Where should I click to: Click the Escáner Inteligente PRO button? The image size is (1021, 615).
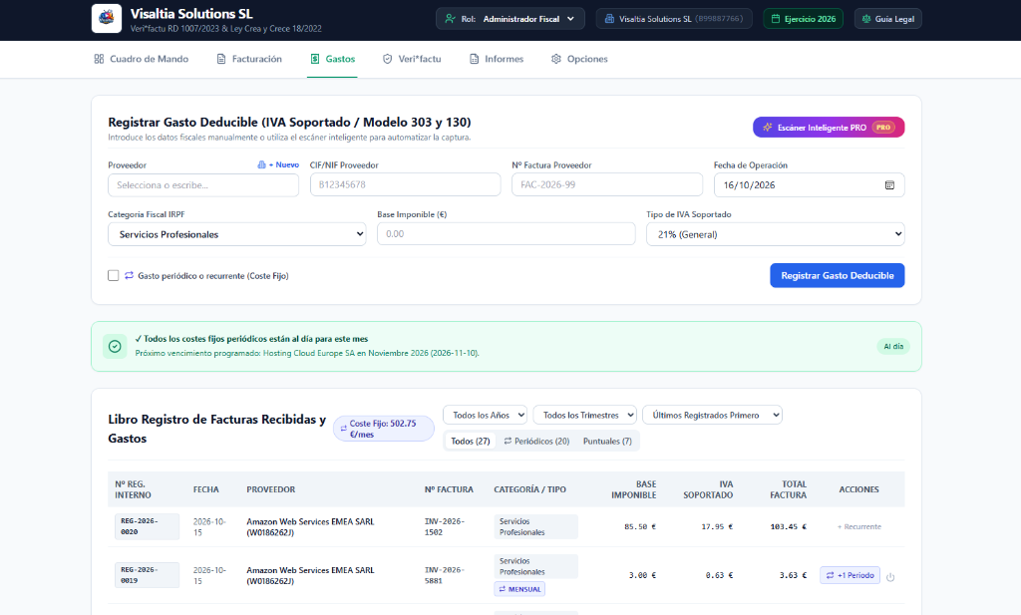pyautogui.click(x=829, y=128)
